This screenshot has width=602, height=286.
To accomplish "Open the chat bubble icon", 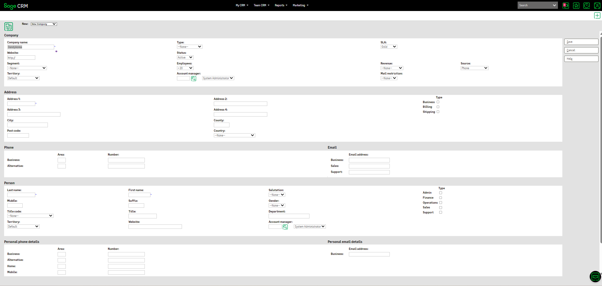I will (595, 277).
